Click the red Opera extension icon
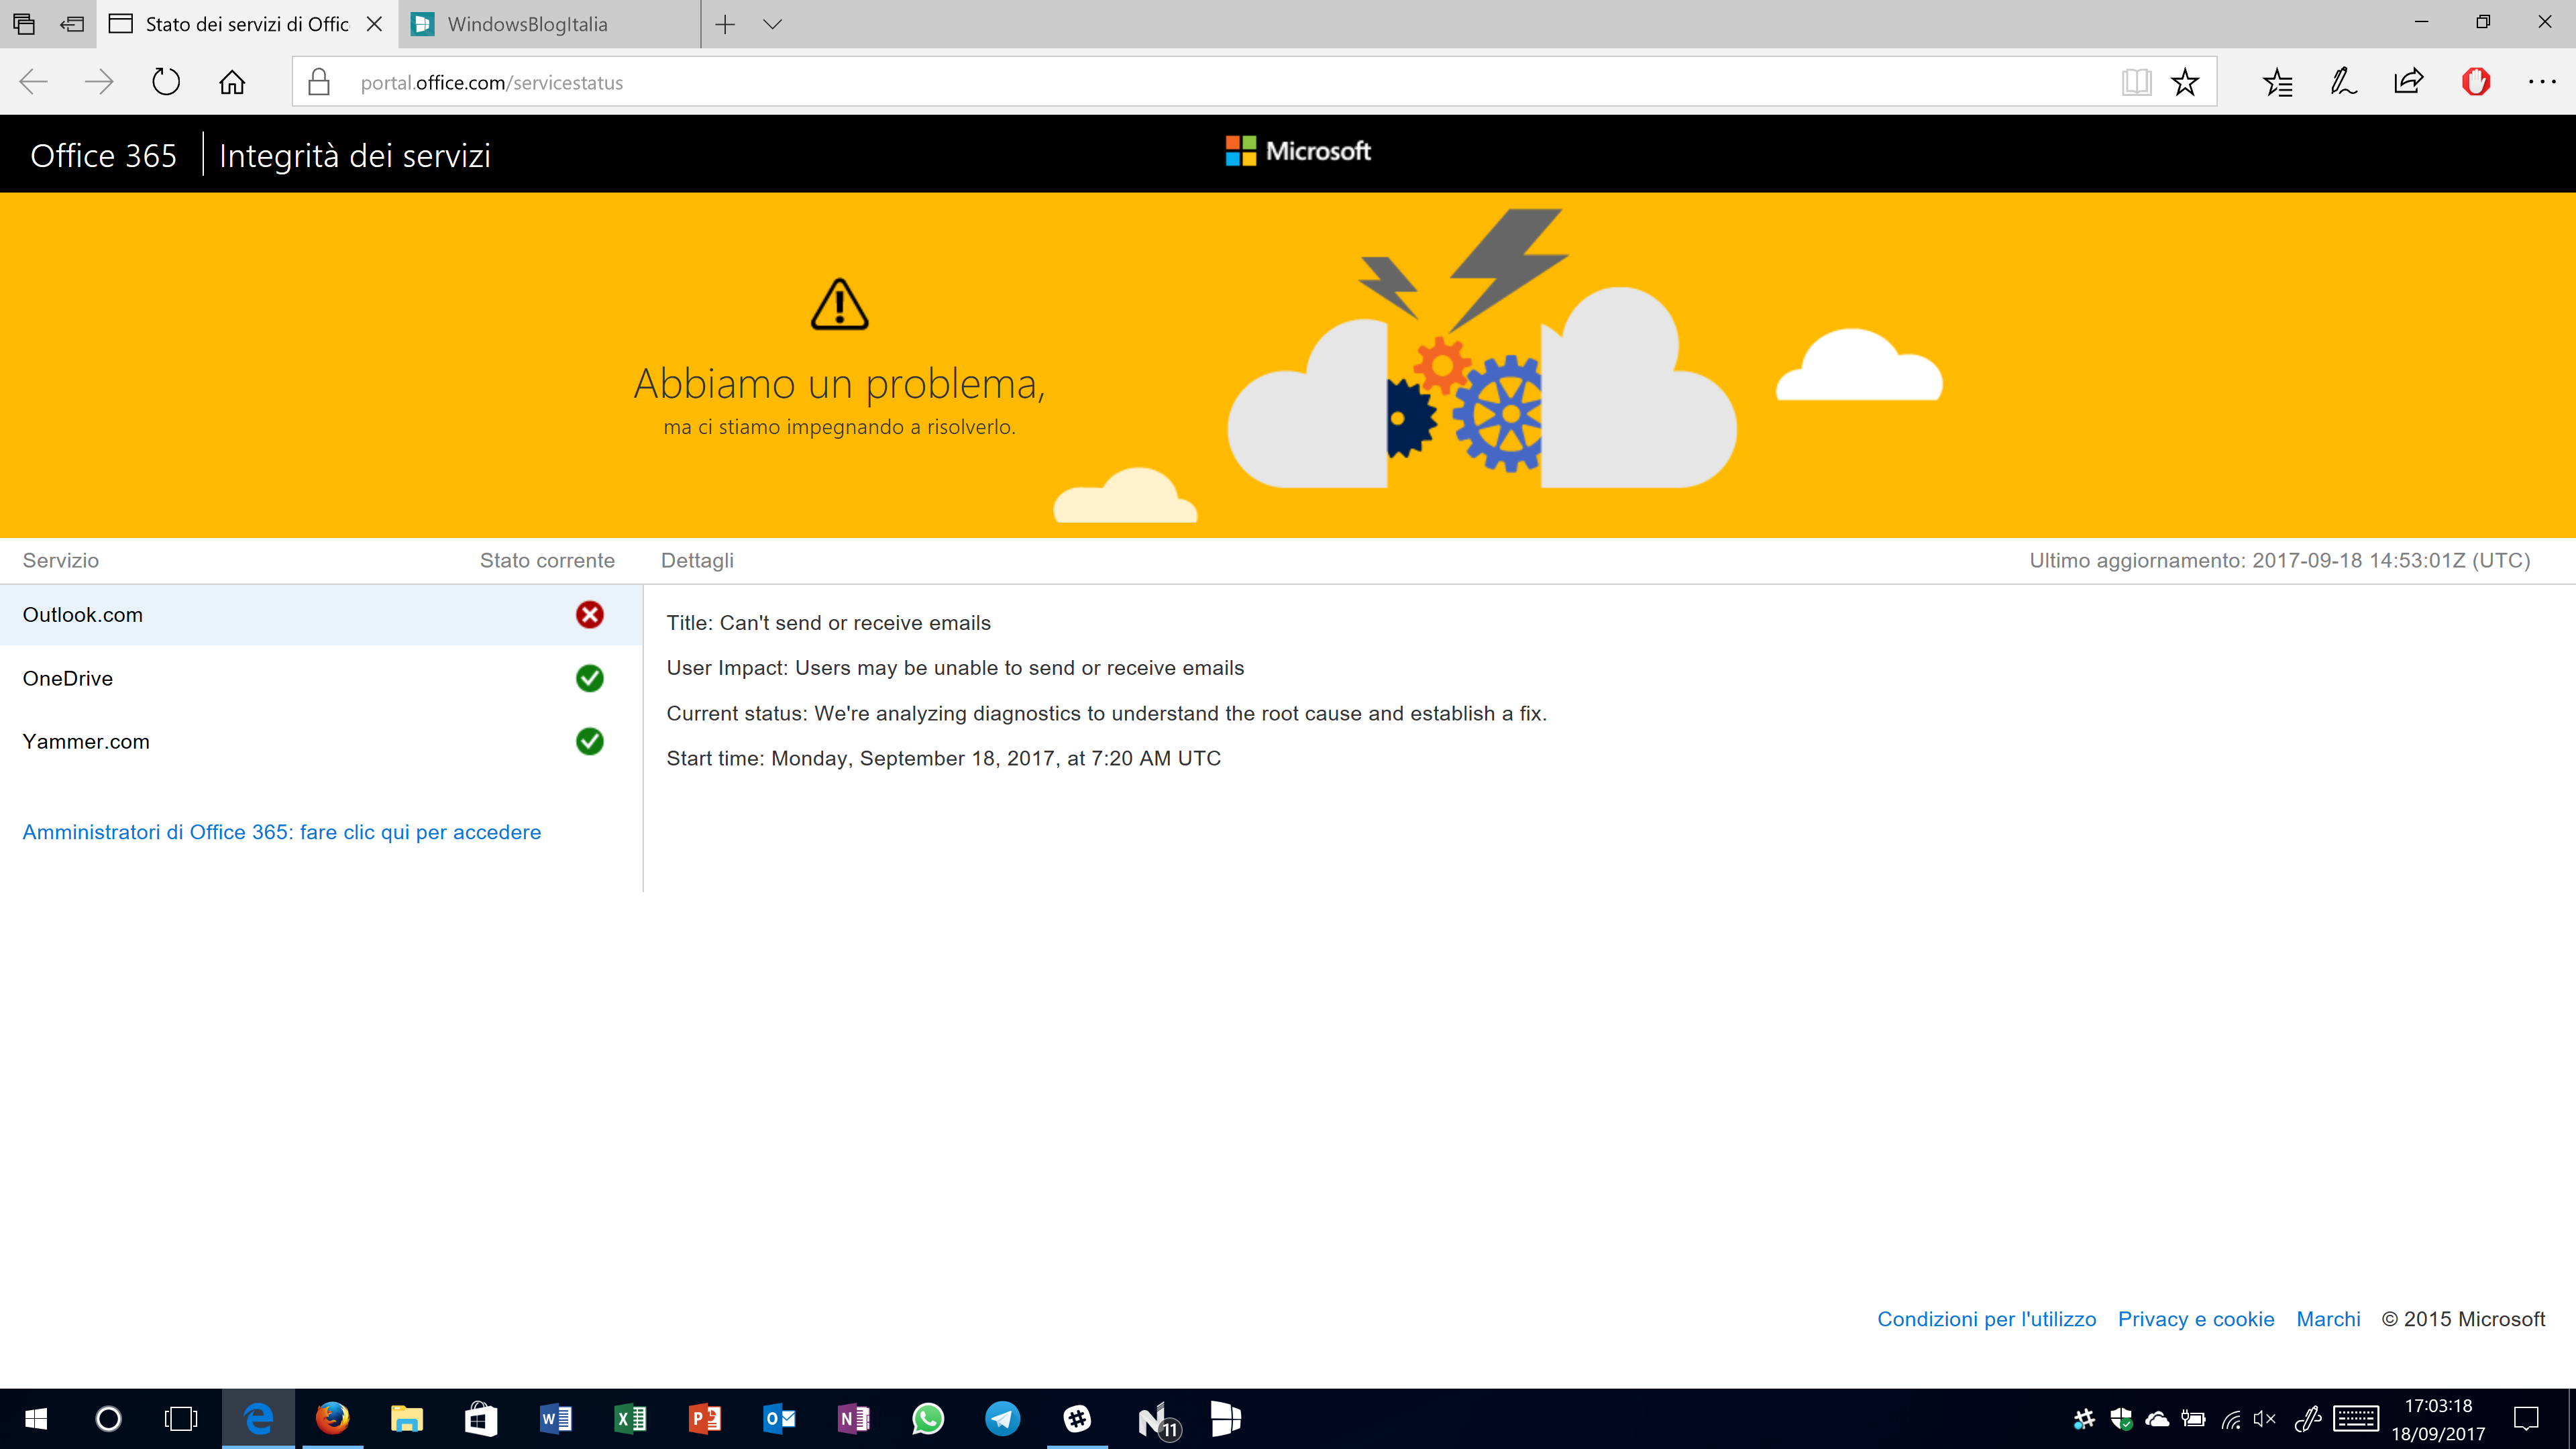 tap(2476, 82)
